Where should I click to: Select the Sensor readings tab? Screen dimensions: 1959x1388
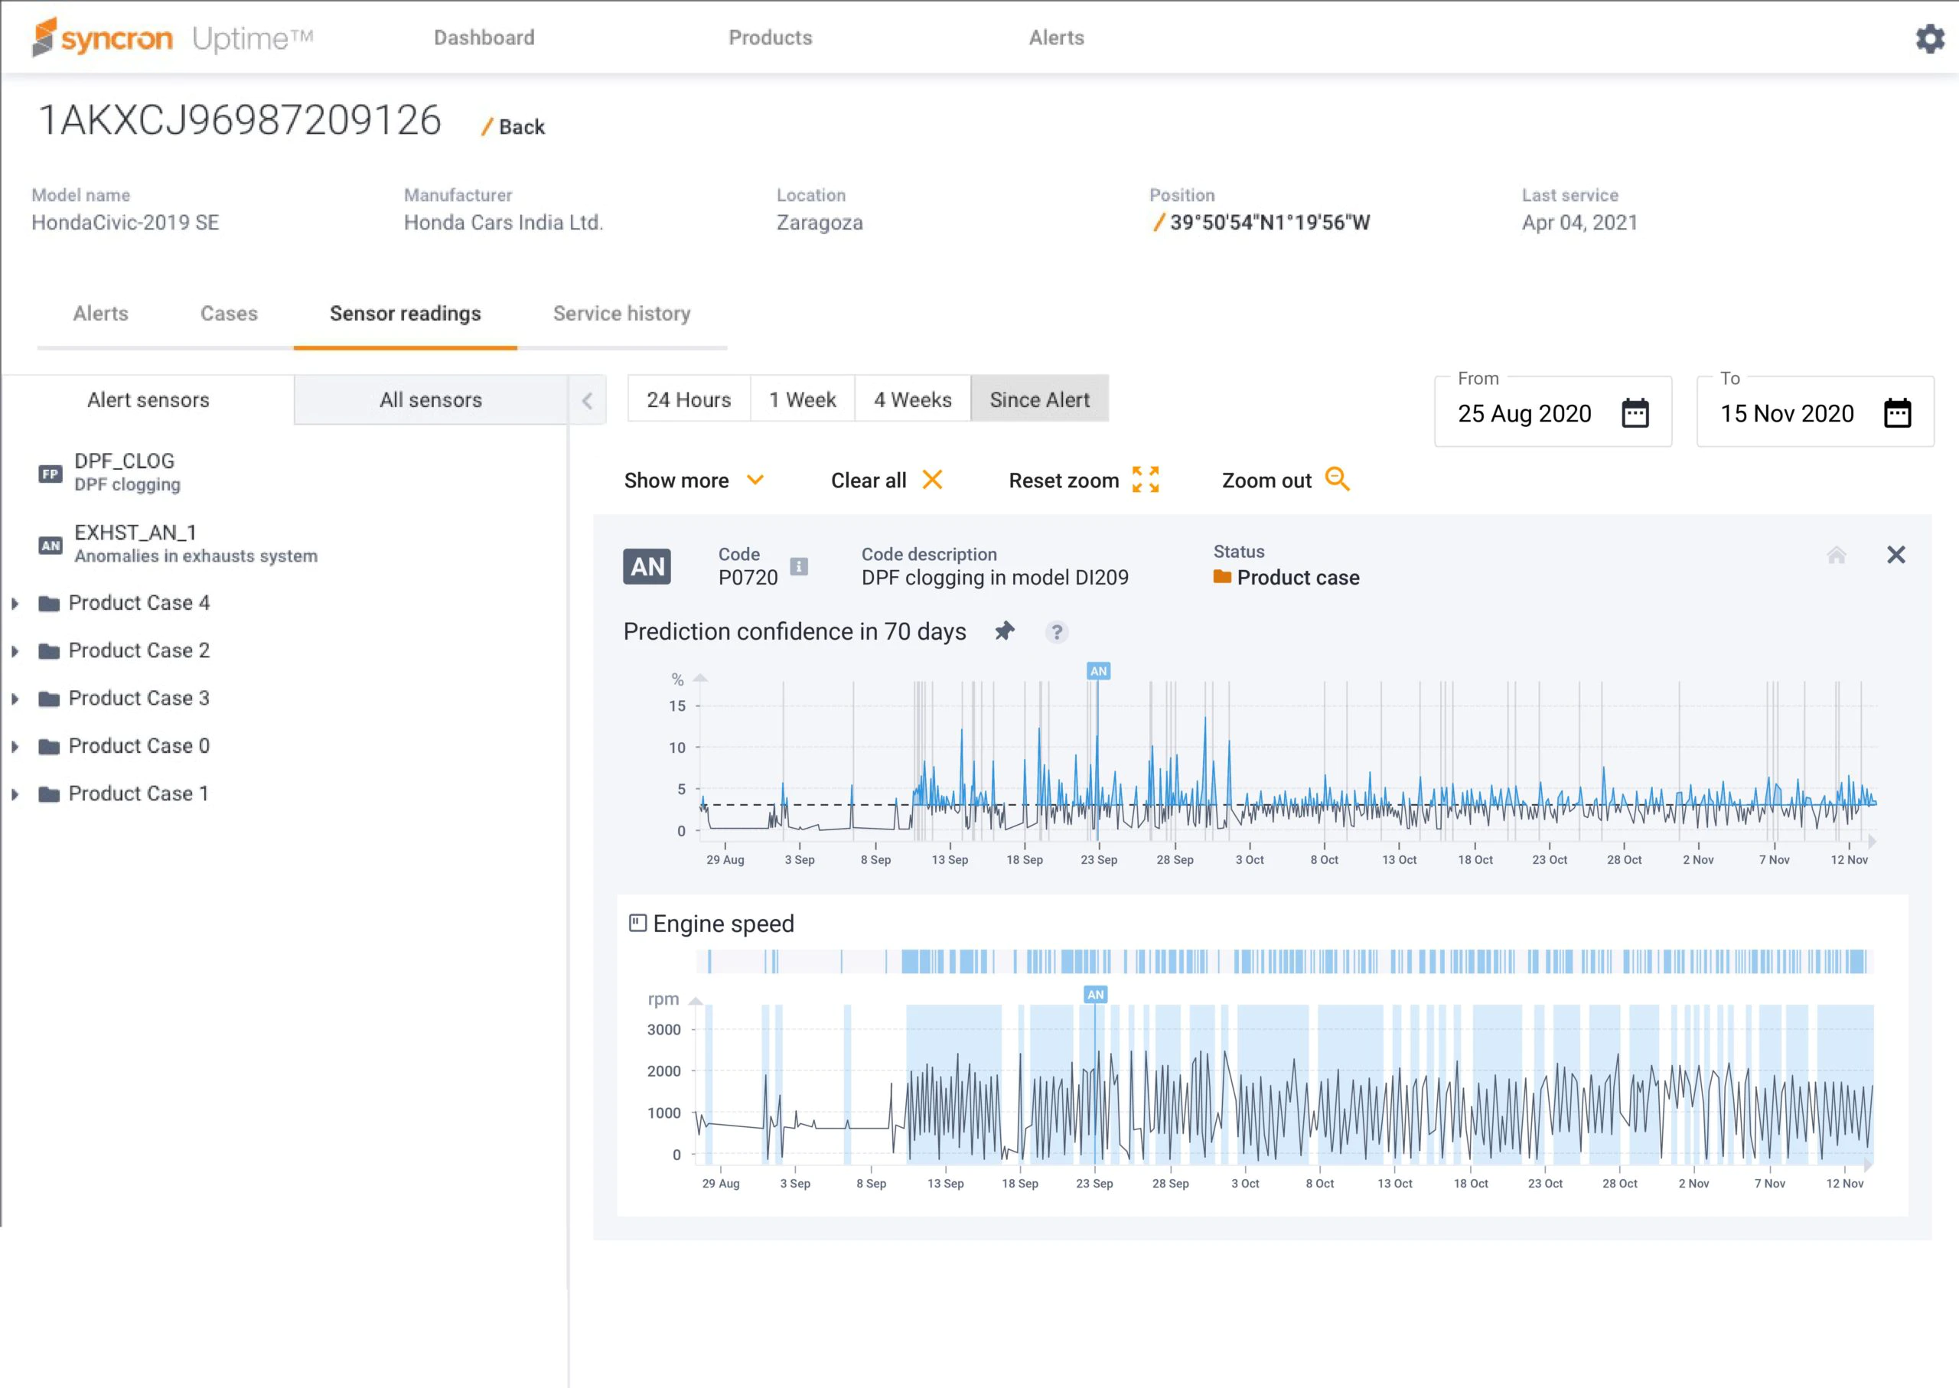coord(405,314)
